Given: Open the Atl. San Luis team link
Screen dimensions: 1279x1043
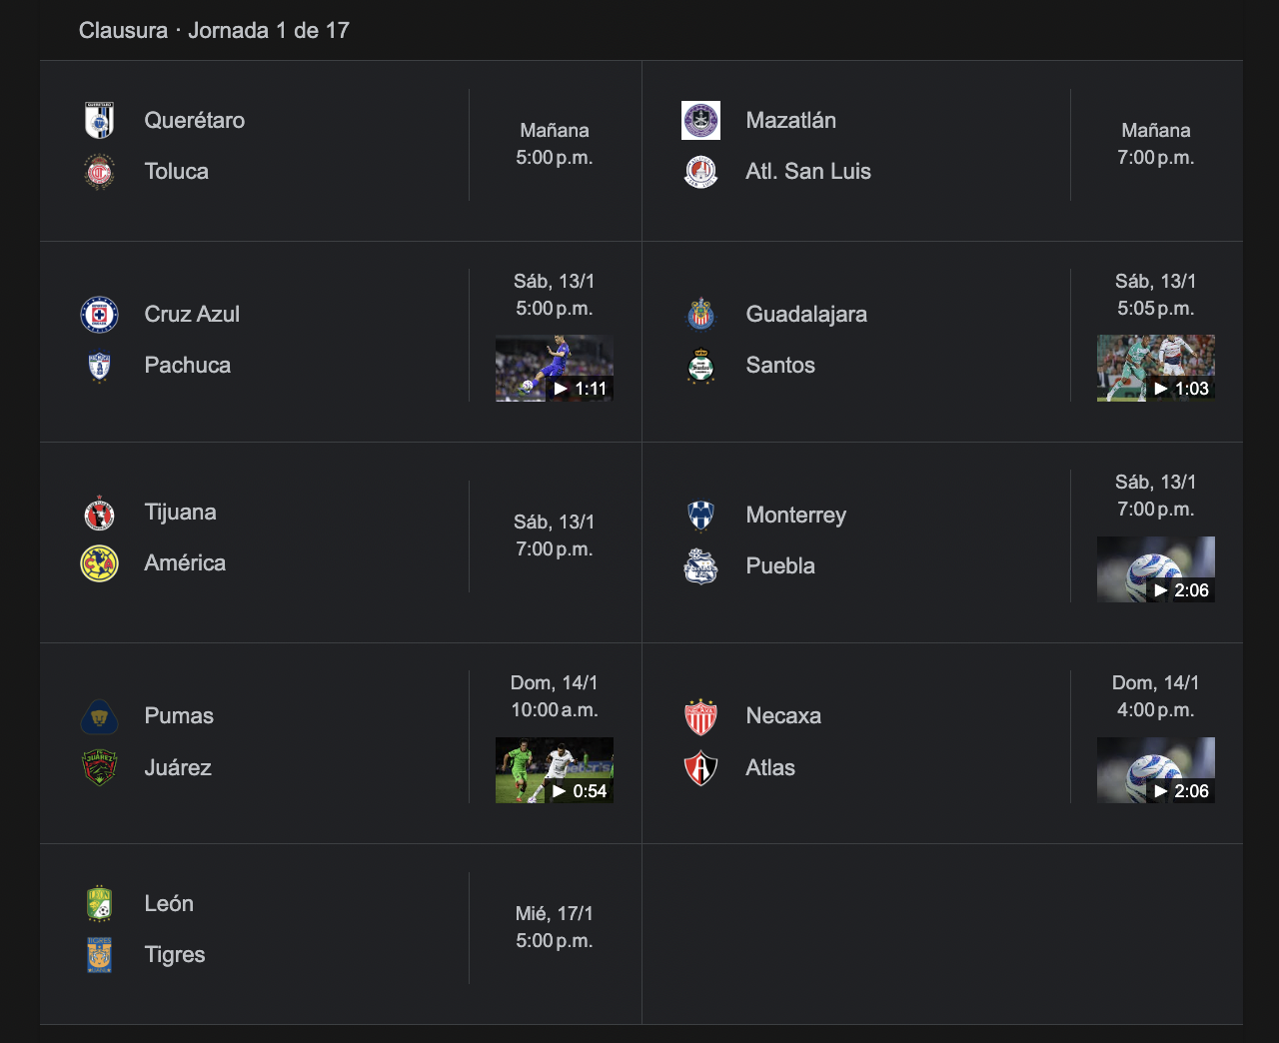Looking at the screenshot, I should (807, 172).
